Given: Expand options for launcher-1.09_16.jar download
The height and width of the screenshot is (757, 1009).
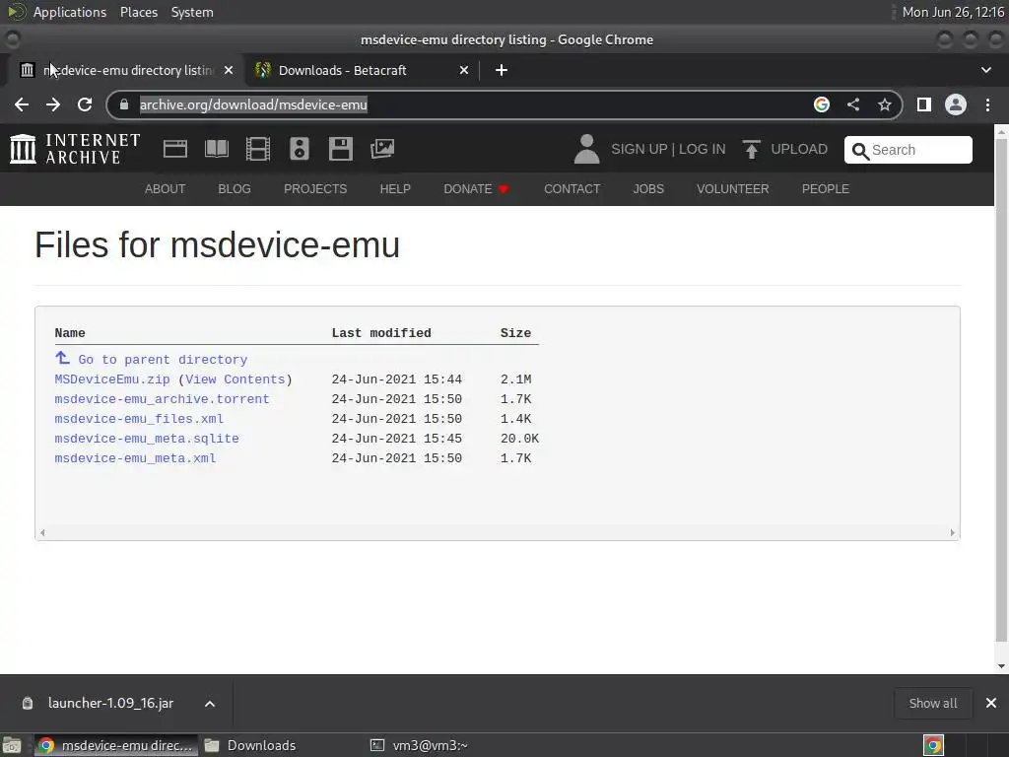Looking at the screenshot, I should pyautogui.click(x=210, y=704).
